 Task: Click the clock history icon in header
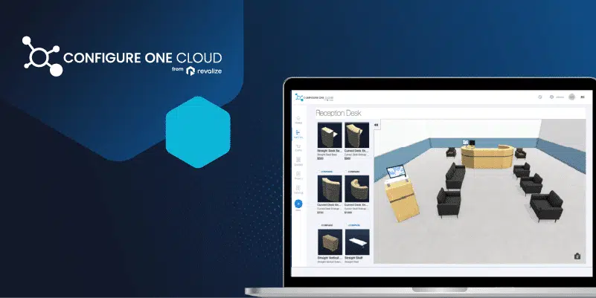pyautogui.click(x=539, y=97)
